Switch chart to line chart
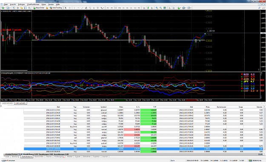The height and width of the screenshot is (162, 266). click(x=152, y=8)
